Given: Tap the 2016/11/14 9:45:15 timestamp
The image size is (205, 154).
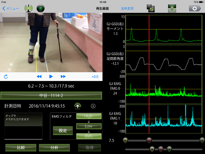Looking at the screenshot, I should pyautogui.click(x=47, y=106).
